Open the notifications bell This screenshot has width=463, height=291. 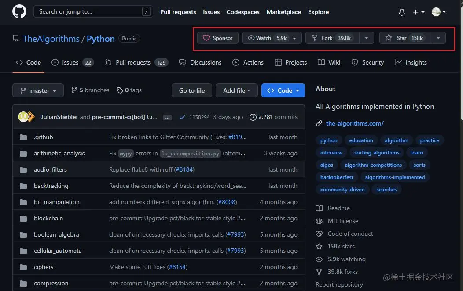click(401, 12)
